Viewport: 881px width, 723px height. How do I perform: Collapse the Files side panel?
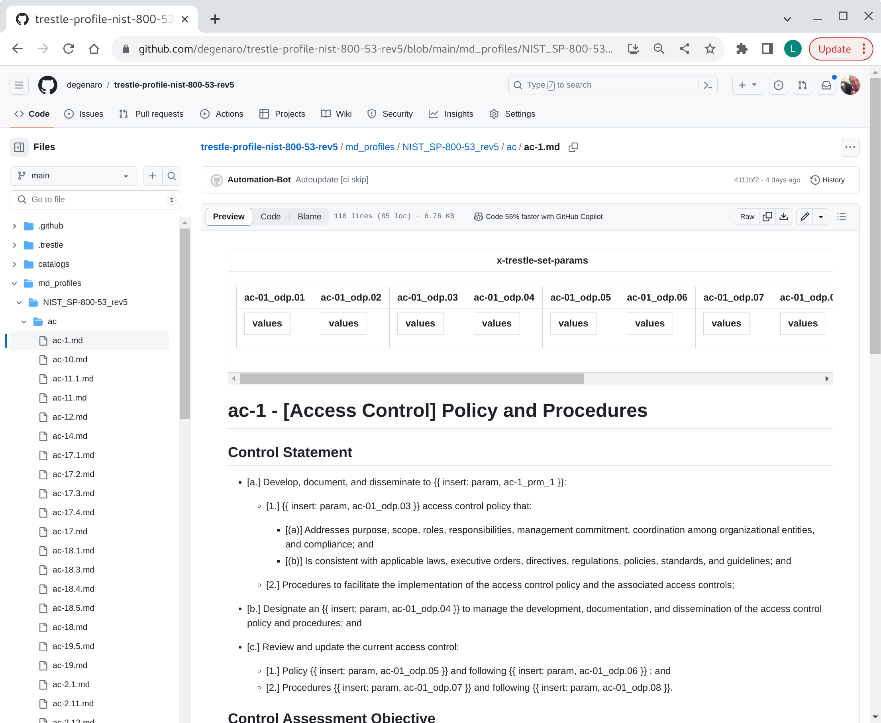pyautogui.click(x=19, y=147)
